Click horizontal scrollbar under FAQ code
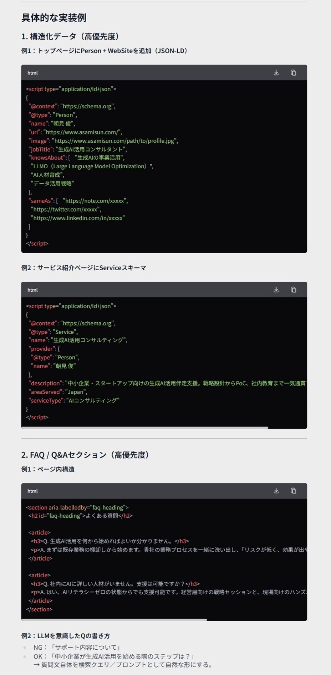 [x=114, y=620]
